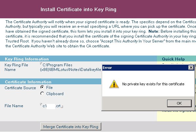The image size is (196, 133).
Task: Click the certificate File Name field
Action: [x=51, y=106]
